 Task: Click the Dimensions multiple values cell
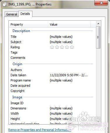pyautogui.click(x=61, y=108)
